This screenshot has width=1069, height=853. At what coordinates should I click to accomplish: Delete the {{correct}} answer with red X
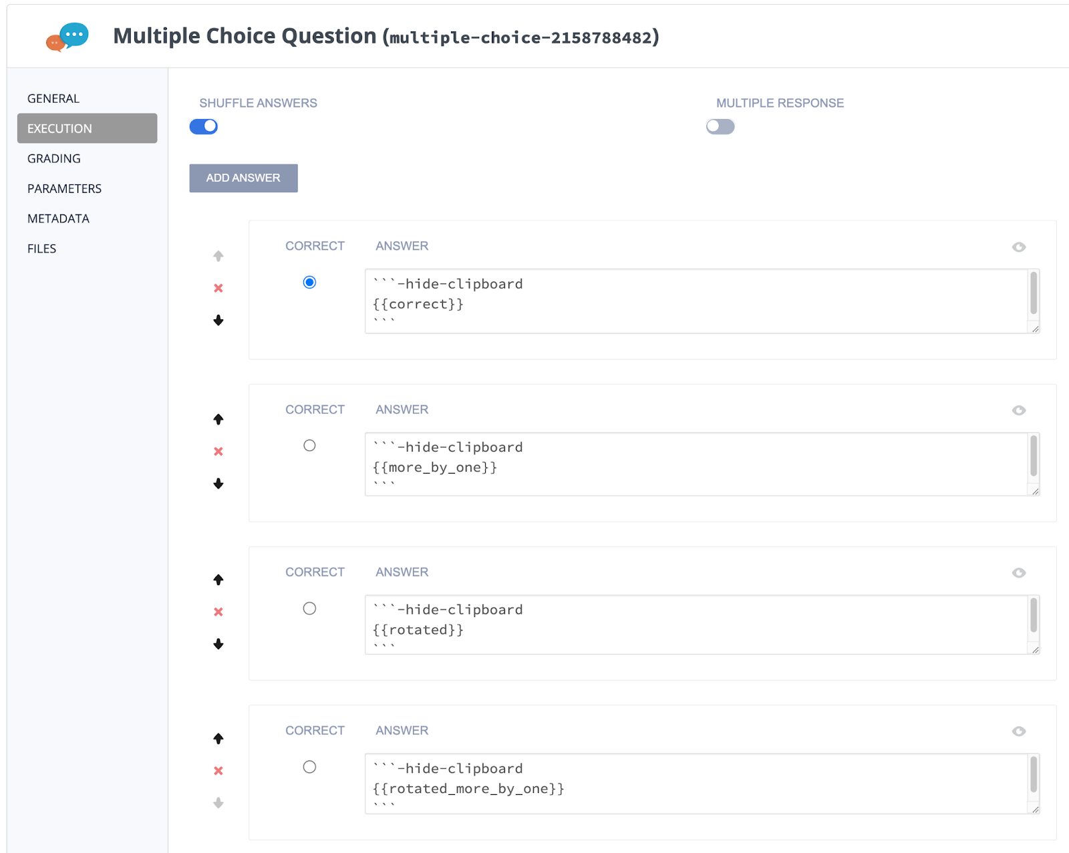218,289
